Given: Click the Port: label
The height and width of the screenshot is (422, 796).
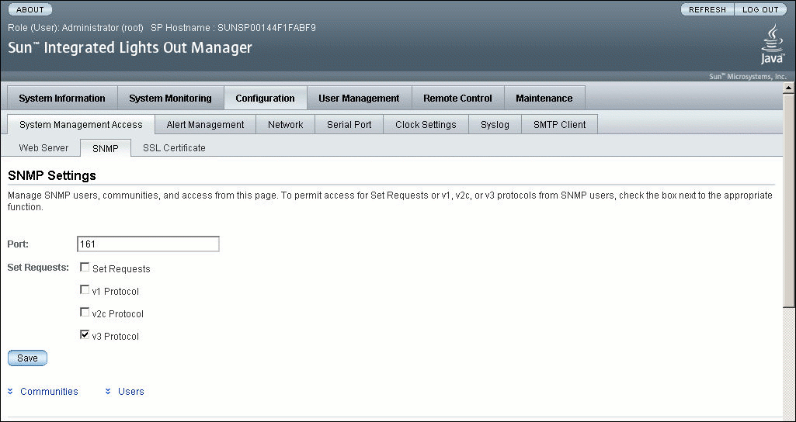Looking at the screenshot, I should point(19,244).
